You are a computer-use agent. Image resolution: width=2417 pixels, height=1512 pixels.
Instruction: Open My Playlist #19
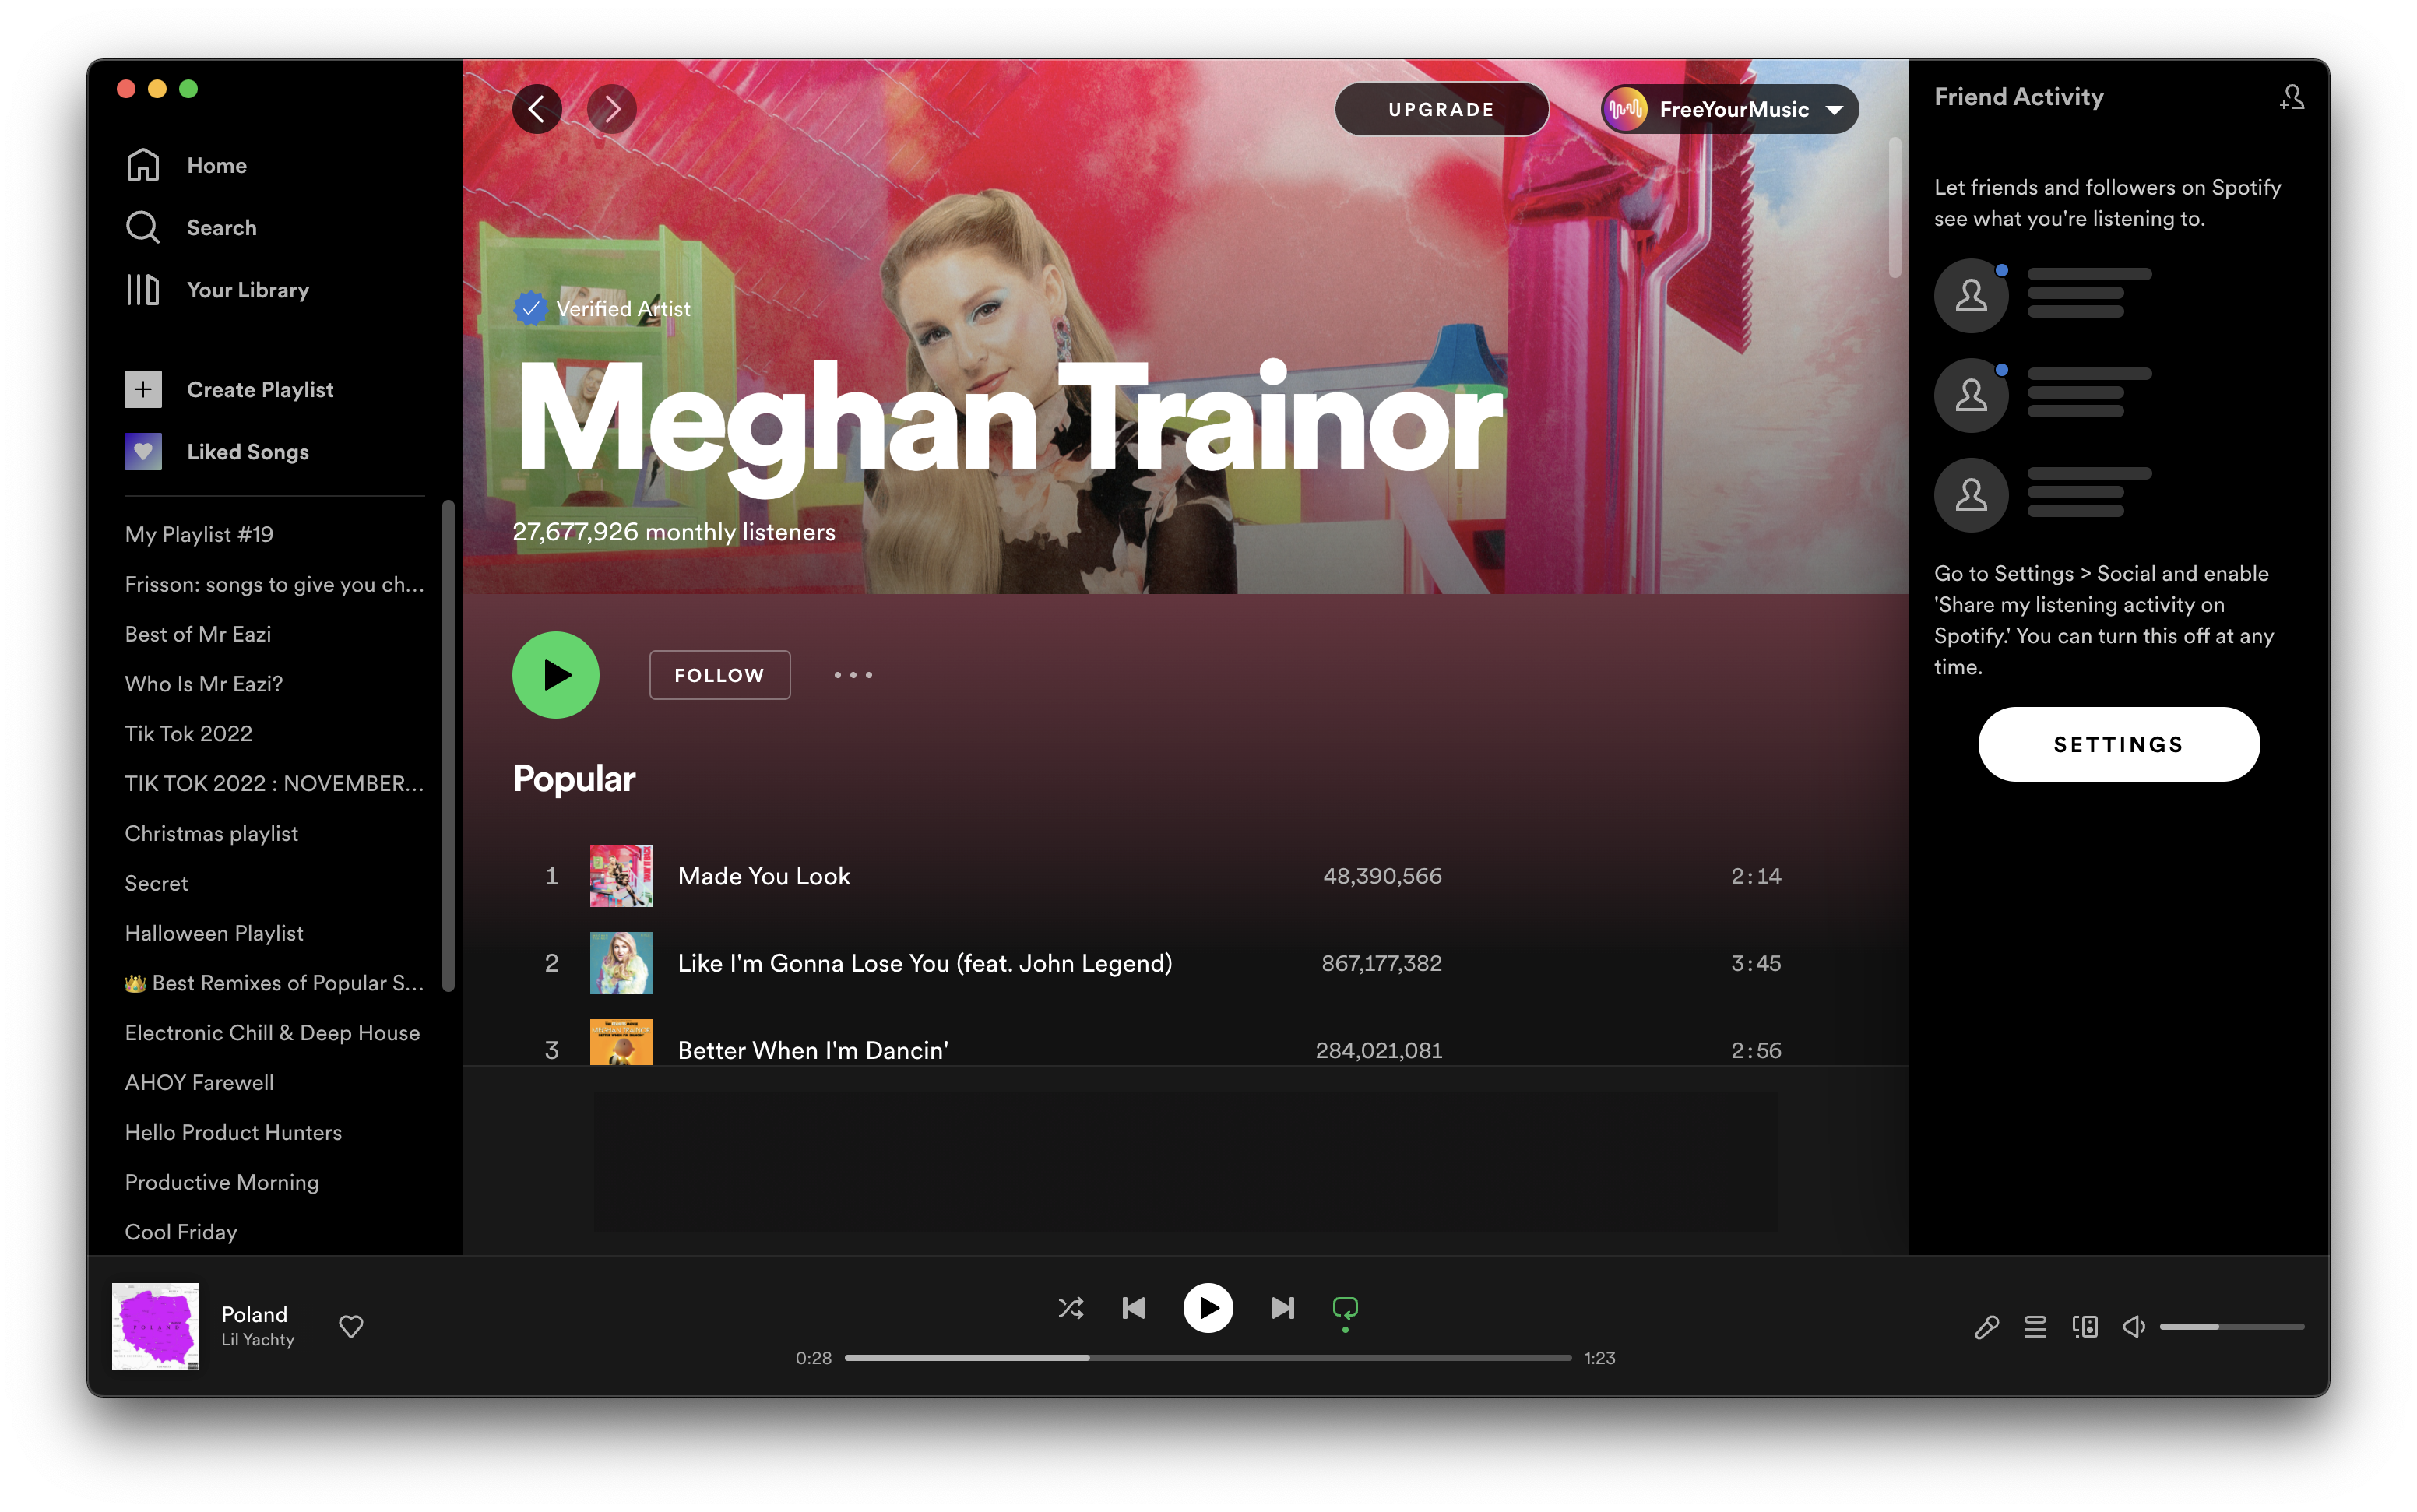click(x=199, y=534)
